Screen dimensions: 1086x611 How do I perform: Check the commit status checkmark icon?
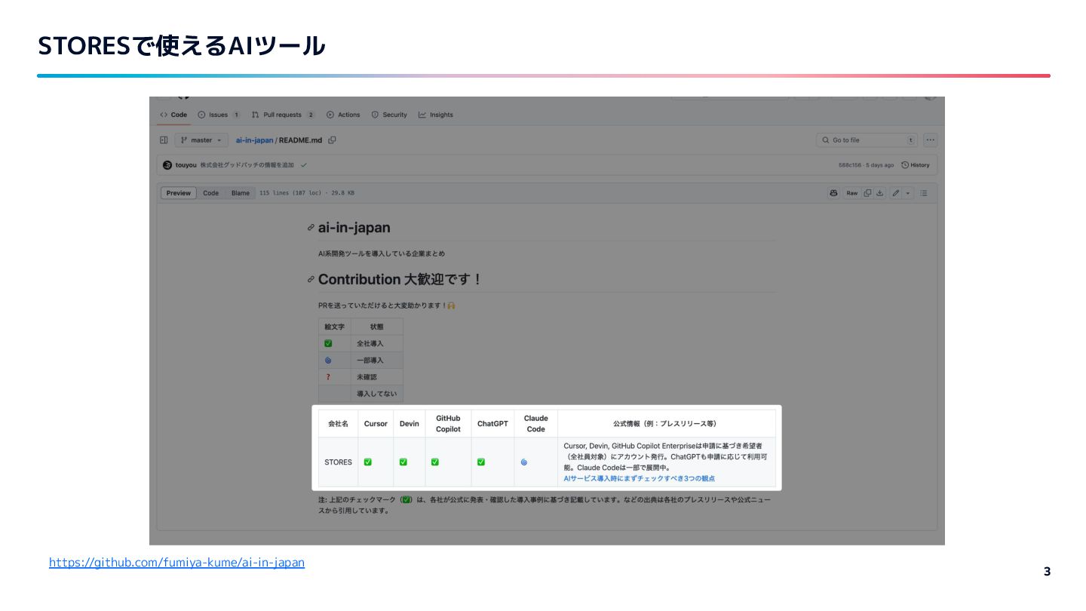tap(304, 165)
